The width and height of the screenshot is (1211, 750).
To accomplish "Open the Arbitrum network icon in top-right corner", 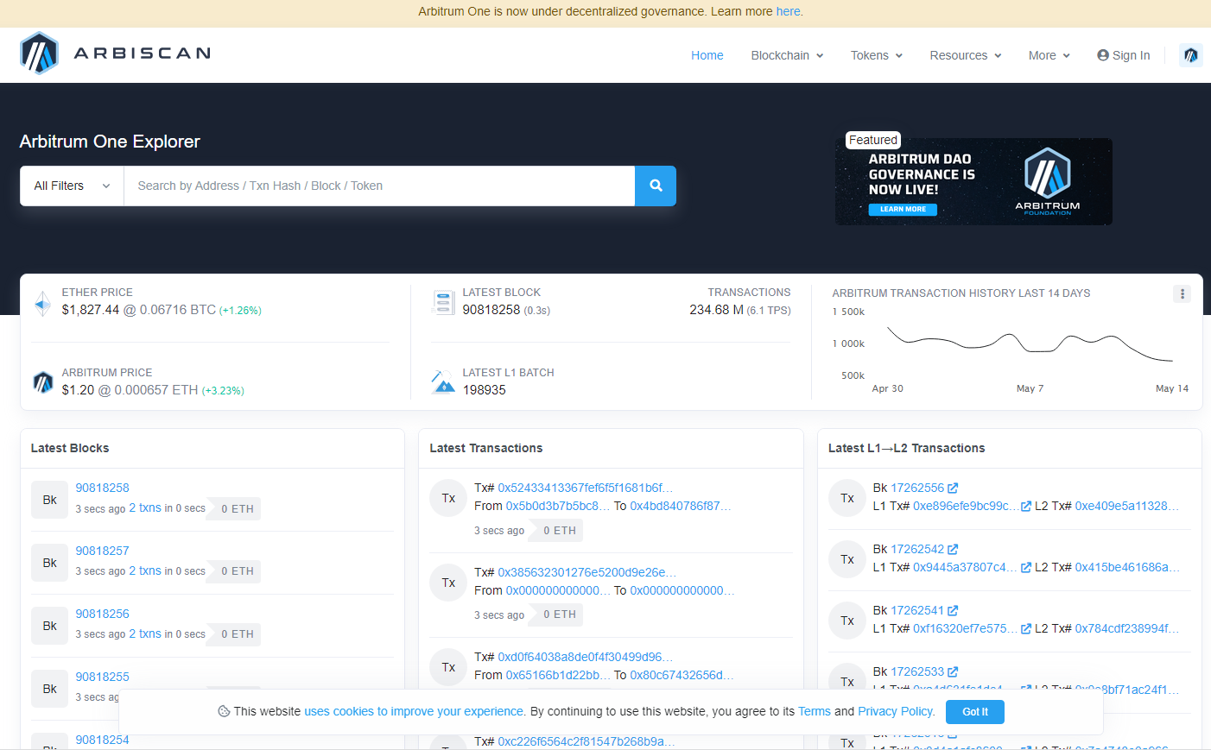I will 1190,55.
